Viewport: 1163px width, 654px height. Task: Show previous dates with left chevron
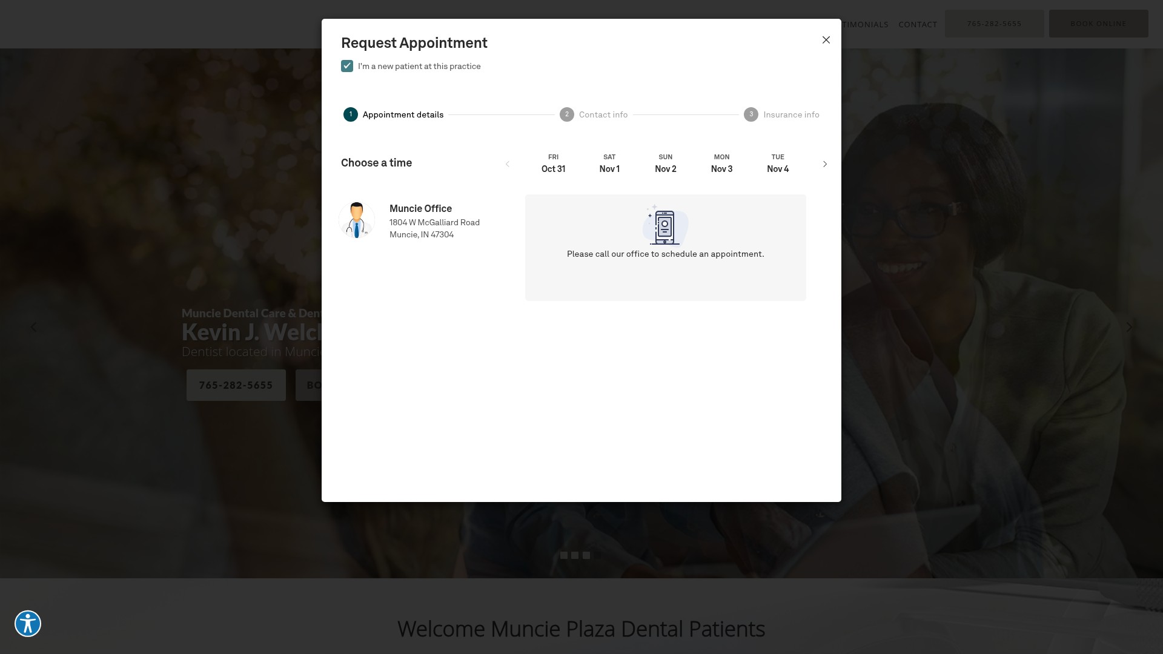[508, 164]
